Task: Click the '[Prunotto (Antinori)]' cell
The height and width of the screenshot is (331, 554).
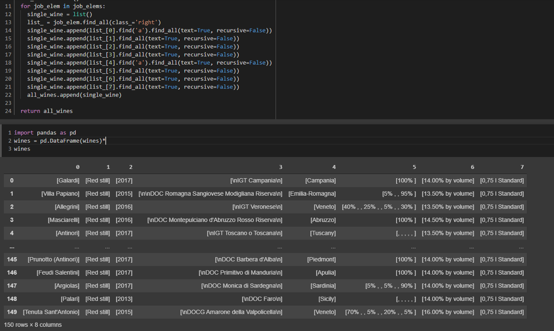Action: (54, 259)
